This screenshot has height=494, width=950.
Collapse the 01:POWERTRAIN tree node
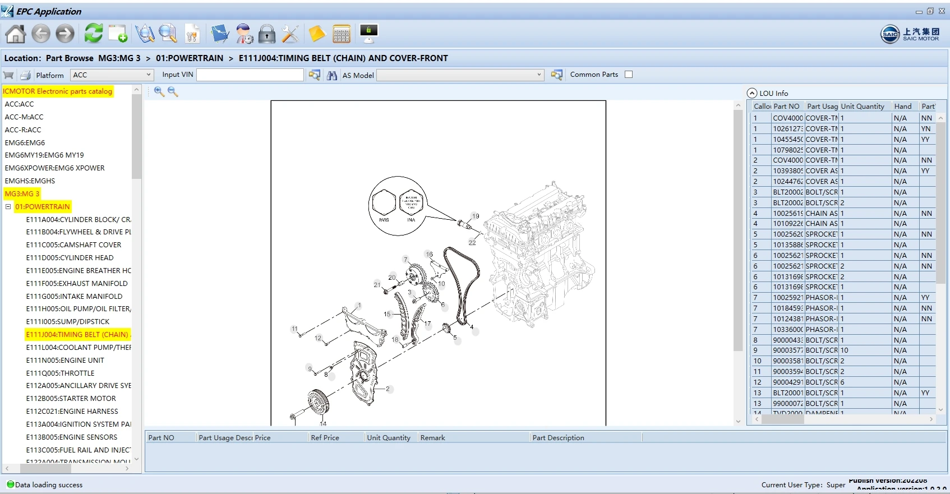[8, 207]
